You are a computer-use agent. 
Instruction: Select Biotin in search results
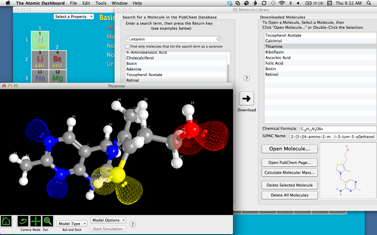176,63
